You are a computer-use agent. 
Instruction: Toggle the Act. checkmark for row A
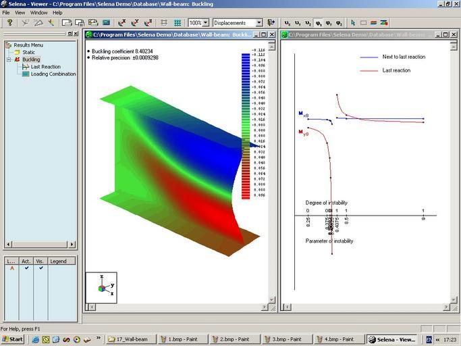[26, 268]
